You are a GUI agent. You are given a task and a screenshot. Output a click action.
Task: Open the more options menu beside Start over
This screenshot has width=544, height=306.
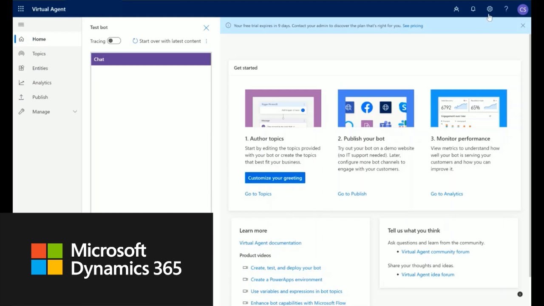pyautogui.click(x=206, y=41)
